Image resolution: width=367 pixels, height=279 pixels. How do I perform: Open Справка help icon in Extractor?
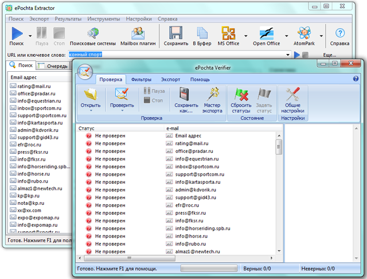point(340,33)
